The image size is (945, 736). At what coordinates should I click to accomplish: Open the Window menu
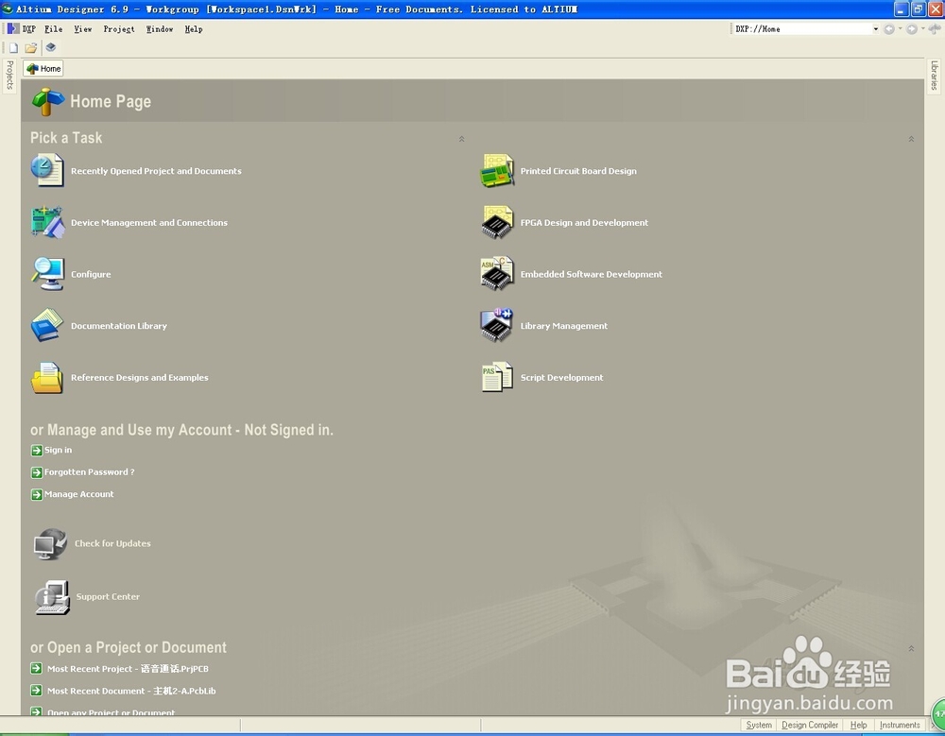(159, 29)
